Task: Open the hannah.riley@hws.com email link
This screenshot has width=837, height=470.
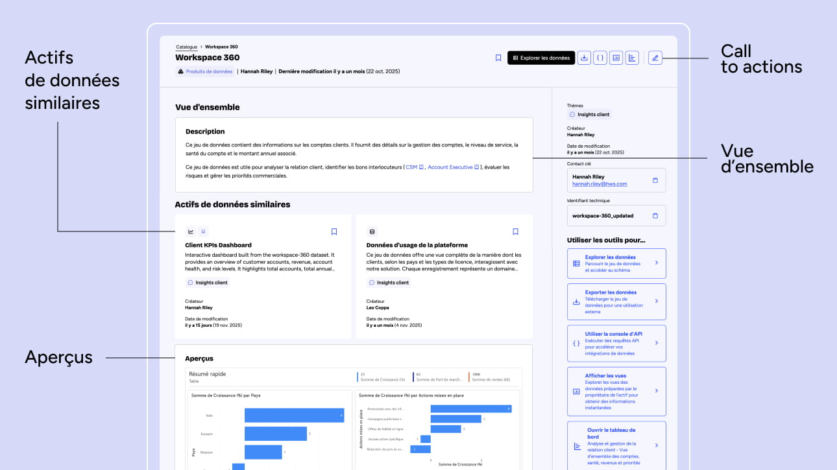Action: [x=600, y=184]
